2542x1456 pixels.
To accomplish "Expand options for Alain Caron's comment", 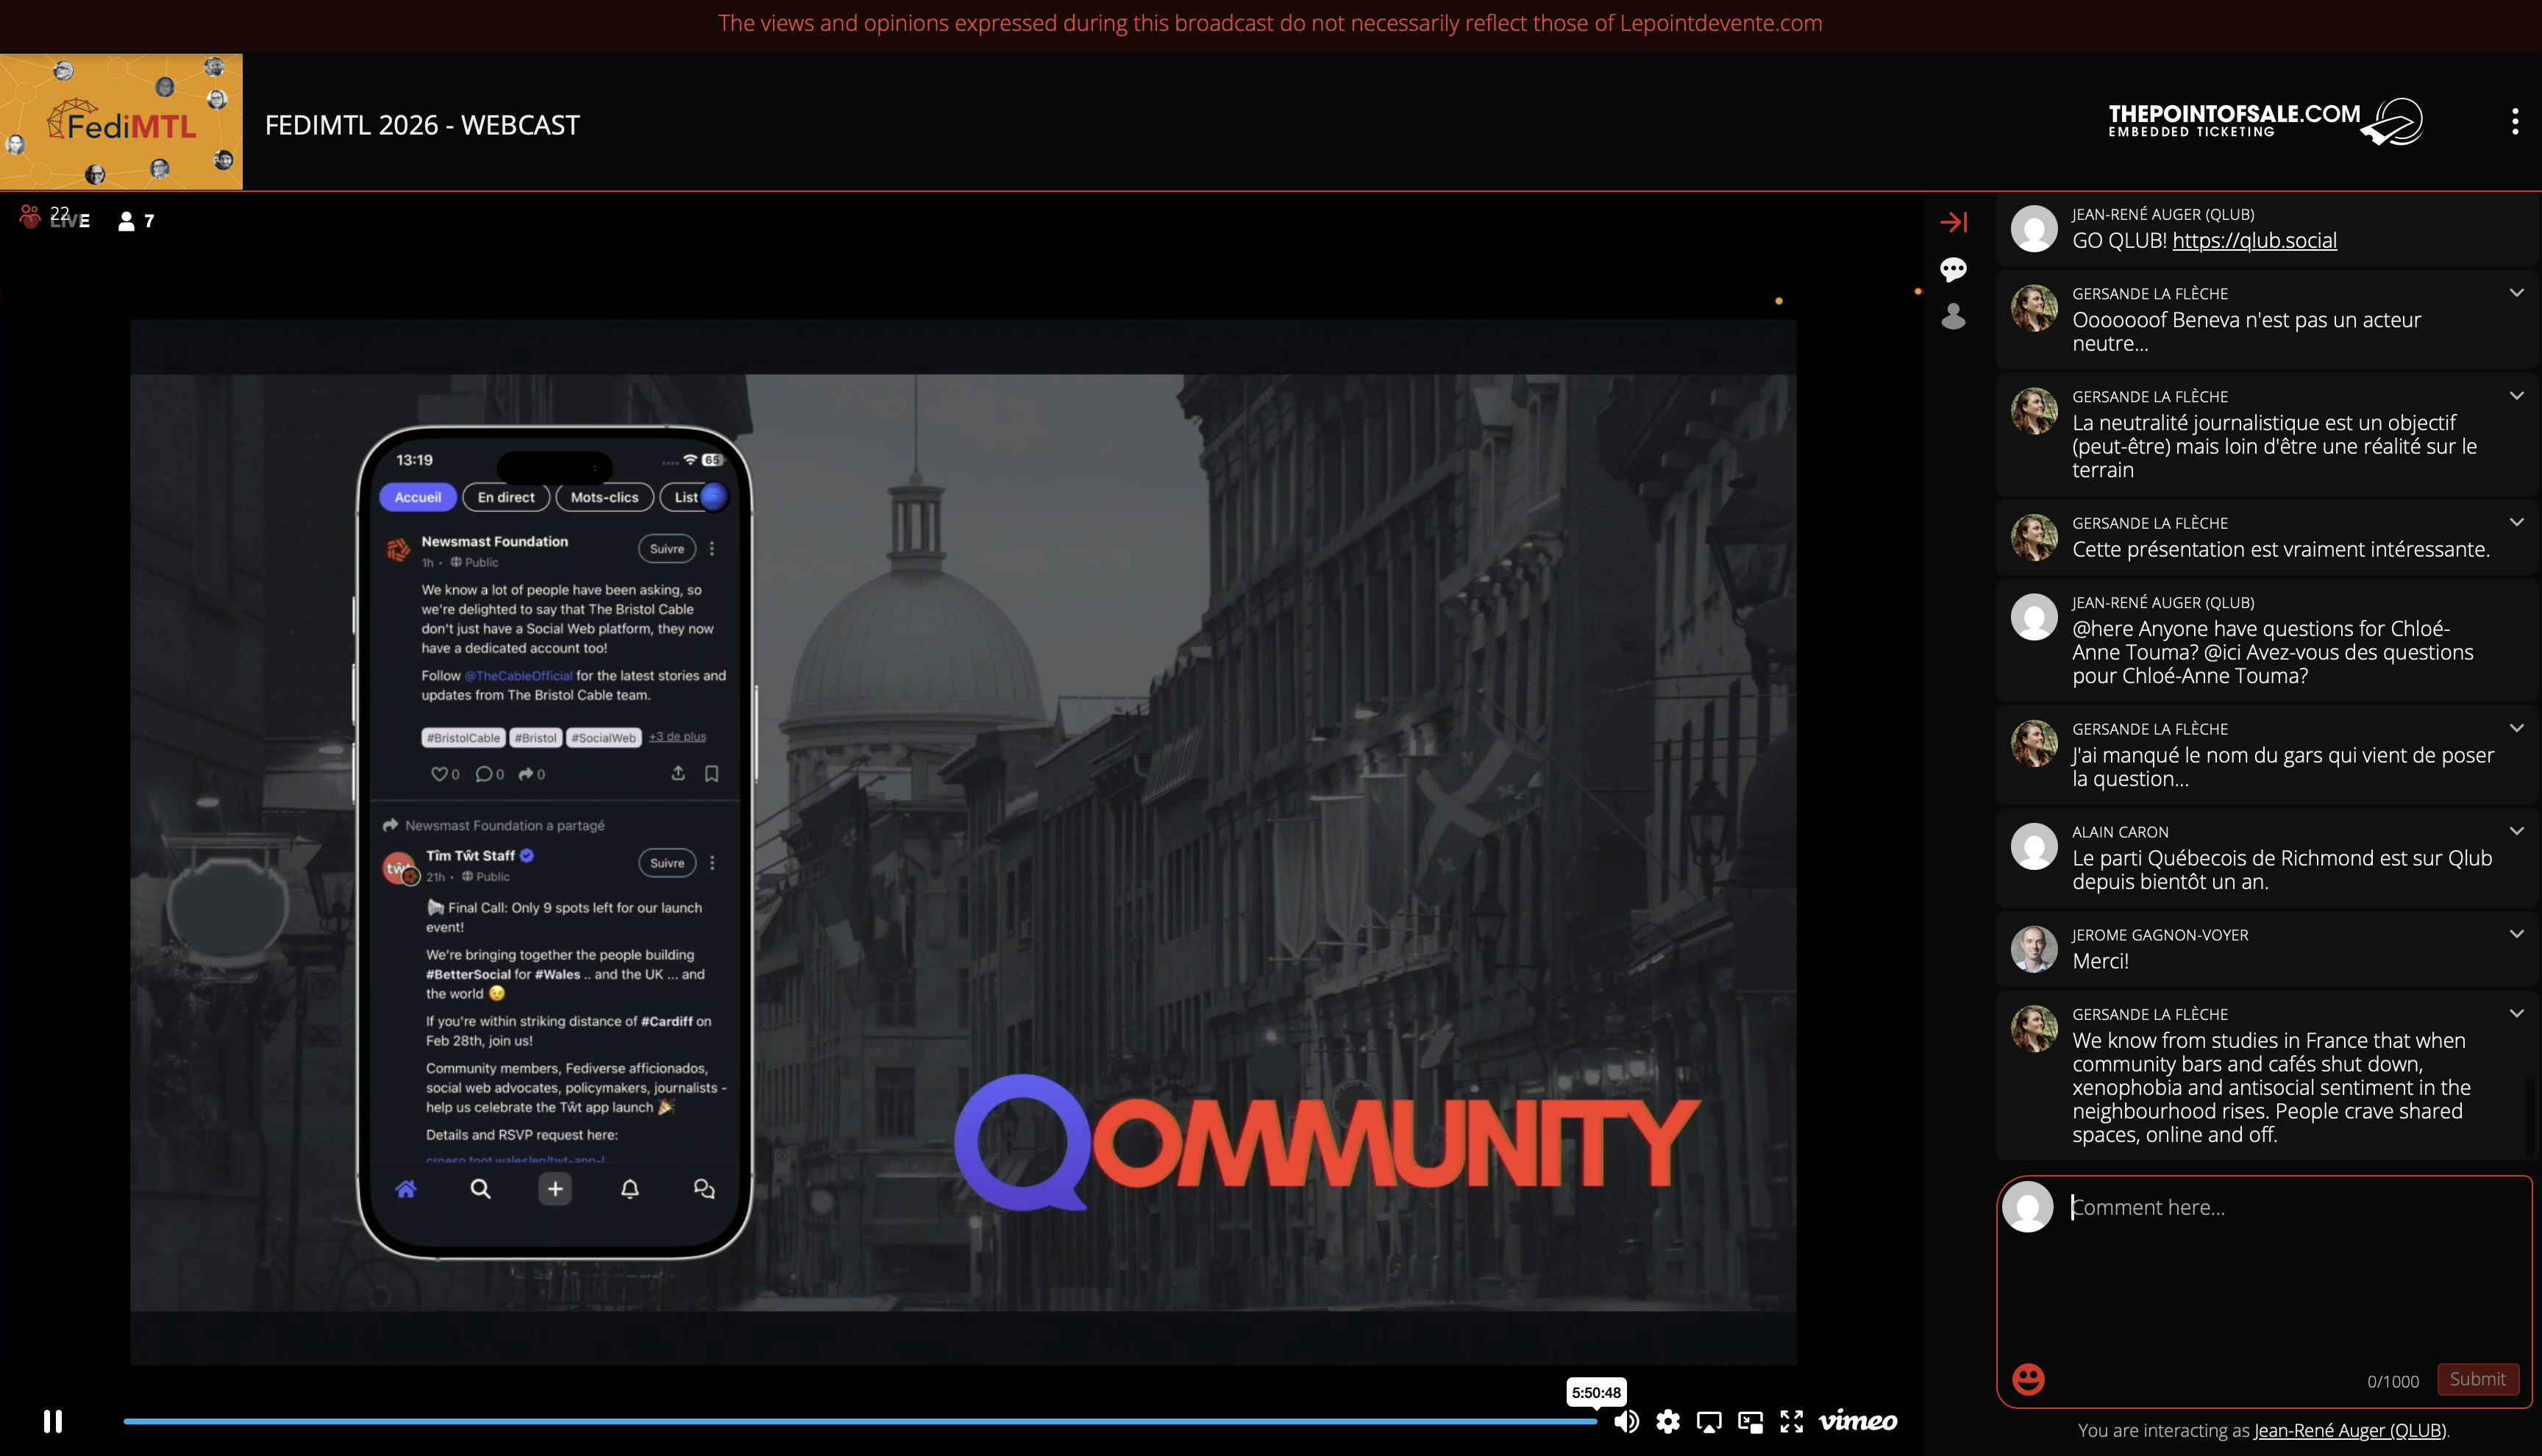I will pos(2516,831).
